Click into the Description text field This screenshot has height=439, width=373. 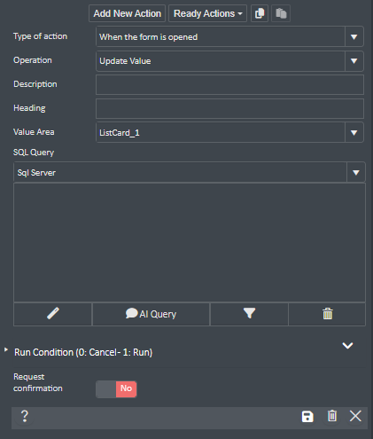(x=229, y=84)
